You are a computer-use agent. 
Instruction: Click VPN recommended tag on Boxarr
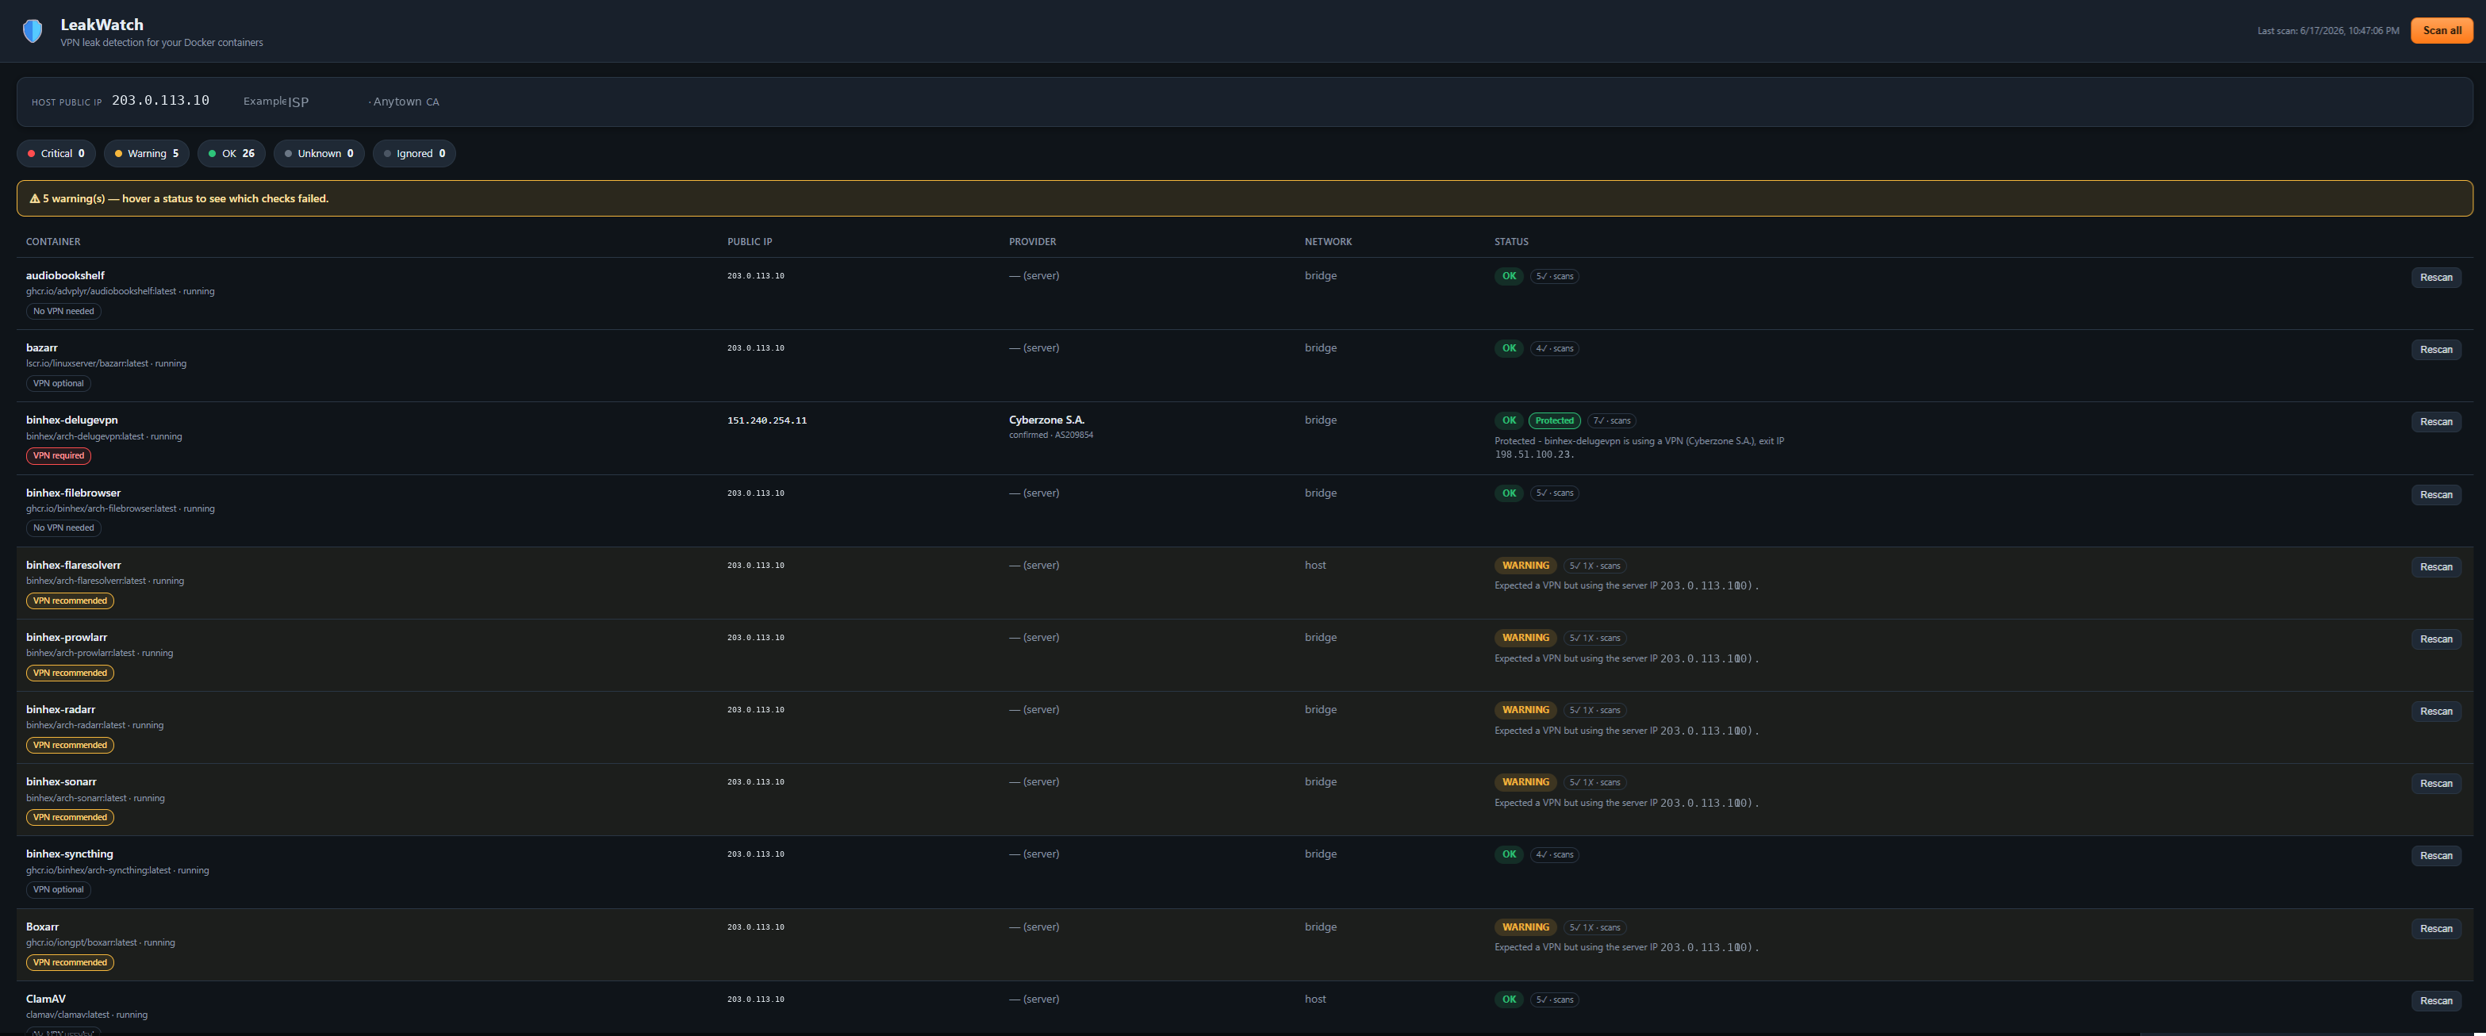click(x=70, y=962)
